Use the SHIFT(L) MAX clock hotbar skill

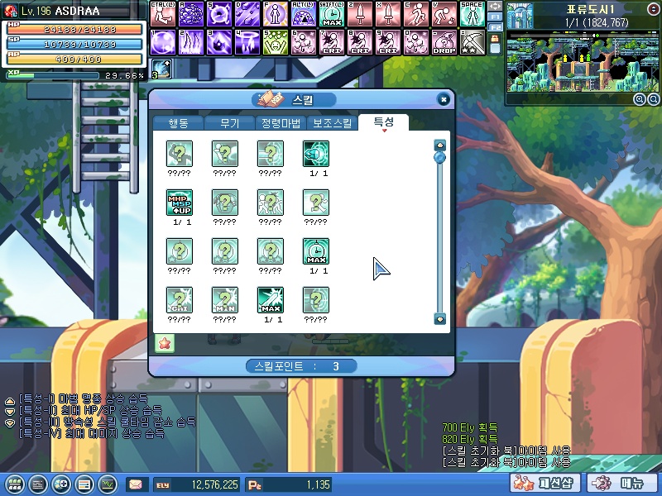click(332, 14)
